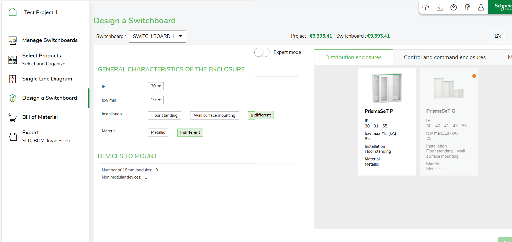Click the 30 - 31 - 55 IP values
The height and width of the screenshot is (242, 512).
click(x=376, y=126)
